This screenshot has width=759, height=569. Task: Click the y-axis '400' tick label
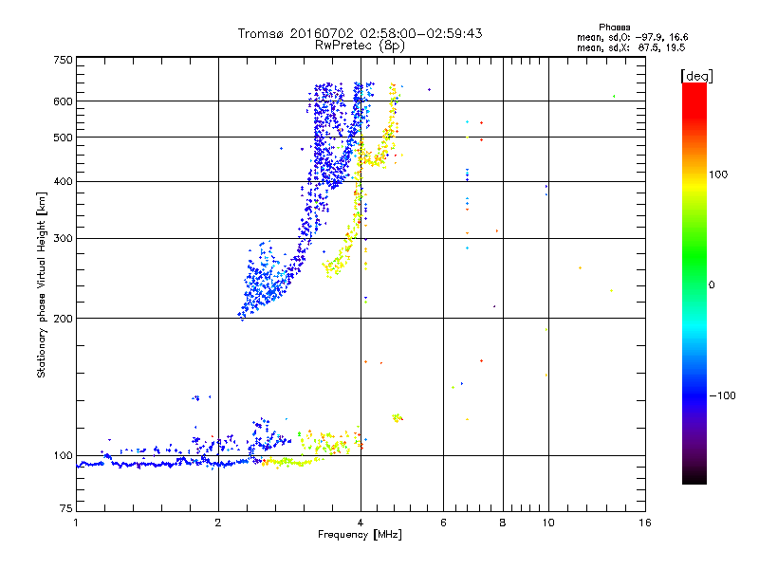[63, 181]
